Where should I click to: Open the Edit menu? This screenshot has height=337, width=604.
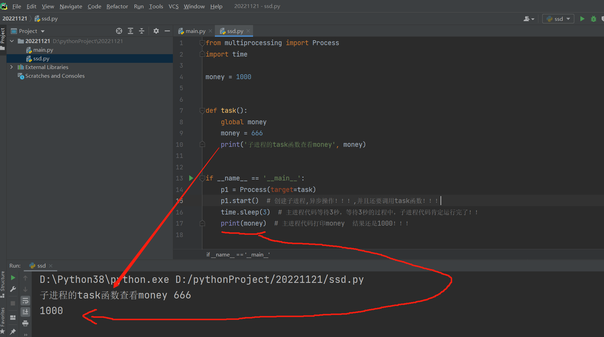31,6
